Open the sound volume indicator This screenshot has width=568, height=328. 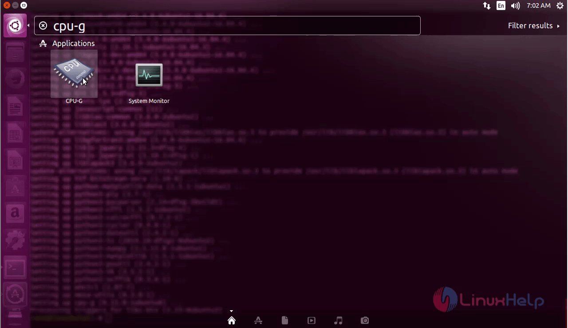click(x=515, y=6)
